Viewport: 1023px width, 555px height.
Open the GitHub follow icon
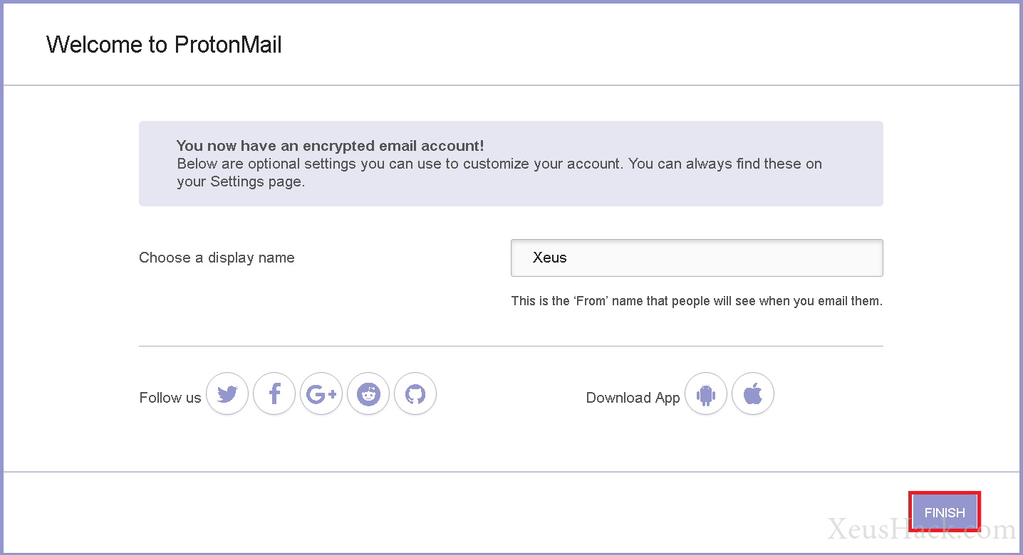point(415,393)
